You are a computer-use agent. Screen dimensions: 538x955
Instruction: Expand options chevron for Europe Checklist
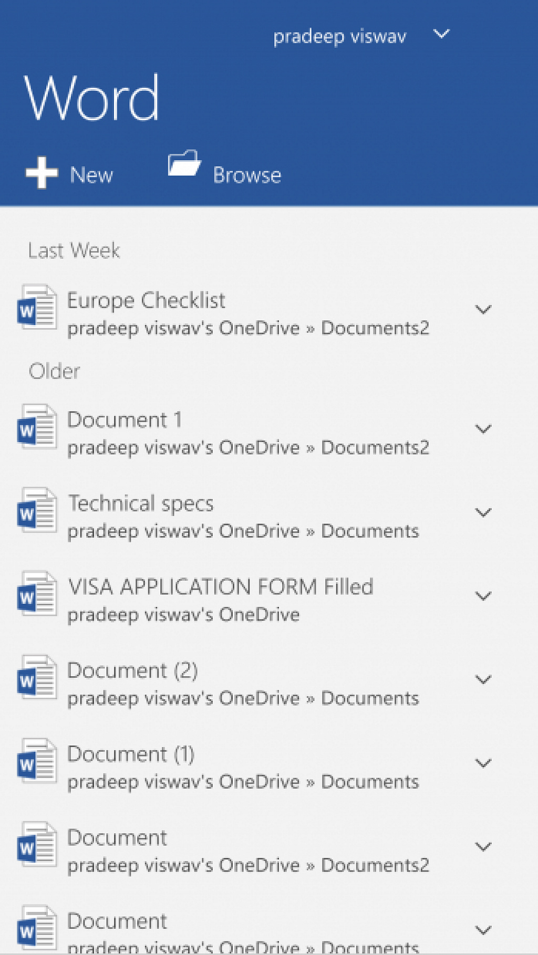483,309
